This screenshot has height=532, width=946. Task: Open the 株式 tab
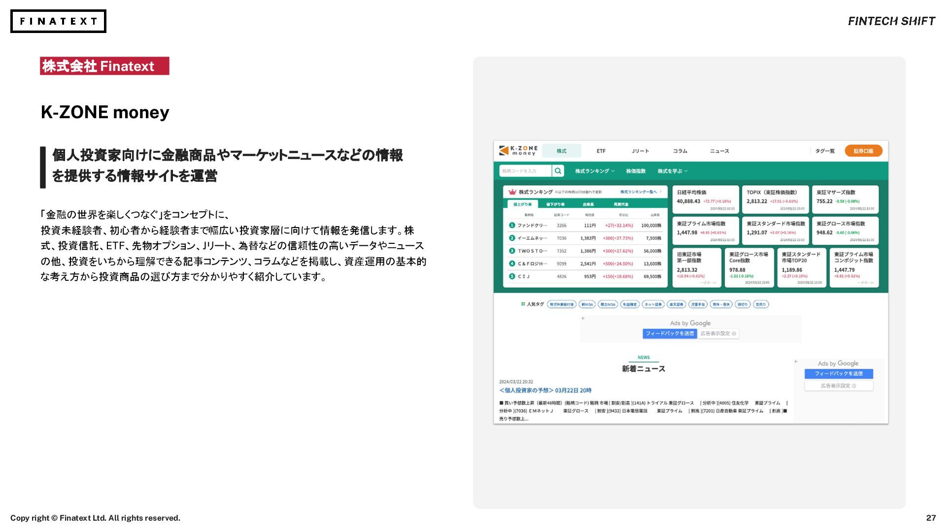coord(562,151)
